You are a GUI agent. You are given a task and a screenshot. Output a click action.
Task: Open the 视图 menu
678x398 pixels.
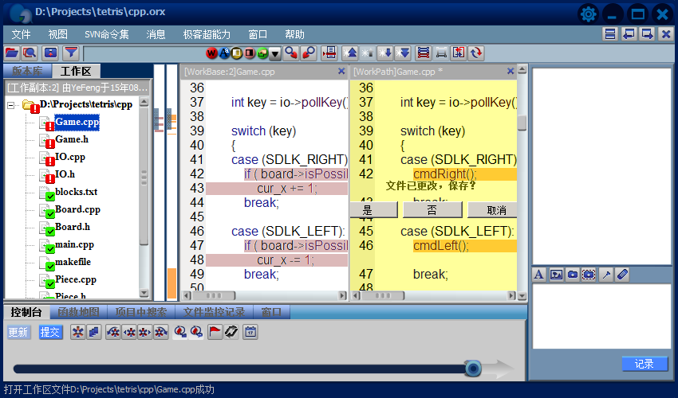[58, 34]
